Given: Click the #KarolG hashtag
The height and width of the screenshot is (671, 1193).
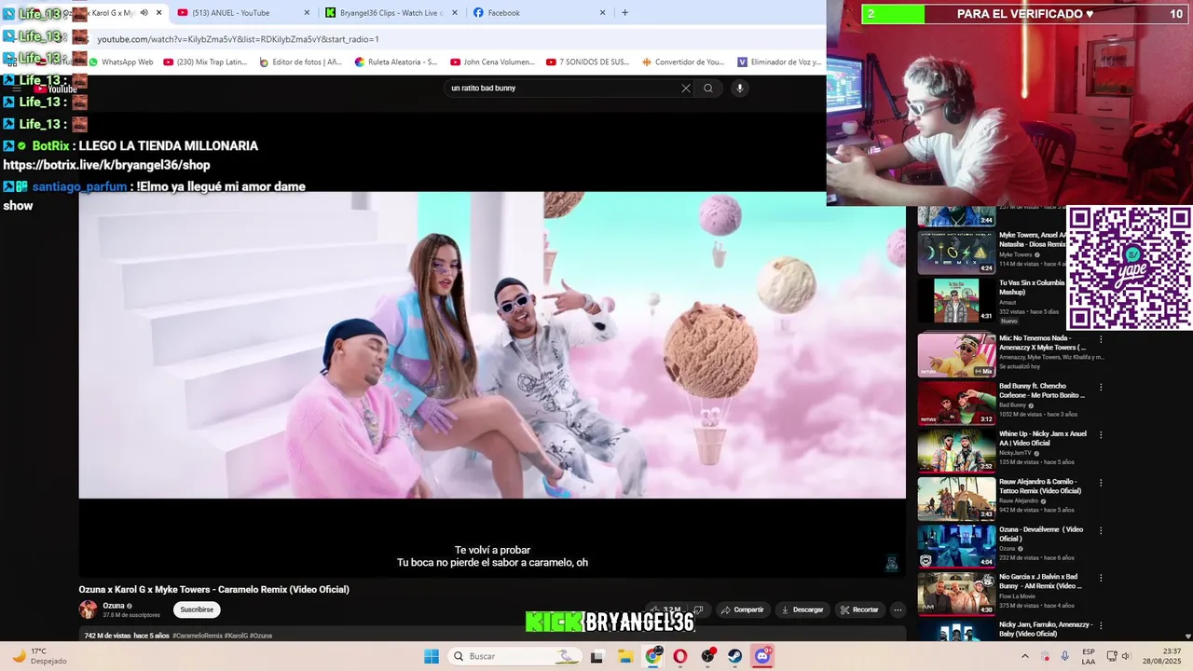Looking at the screenshot, I should click(235, 636).
